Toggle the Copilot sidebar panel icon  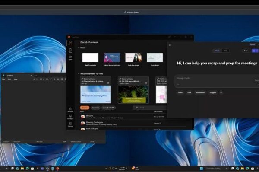(170, 45)
